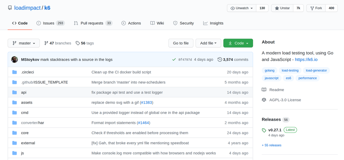The width and height of the screenshot is (344, 160).
Task: Open the k6 repository name link
Action: 47,8
